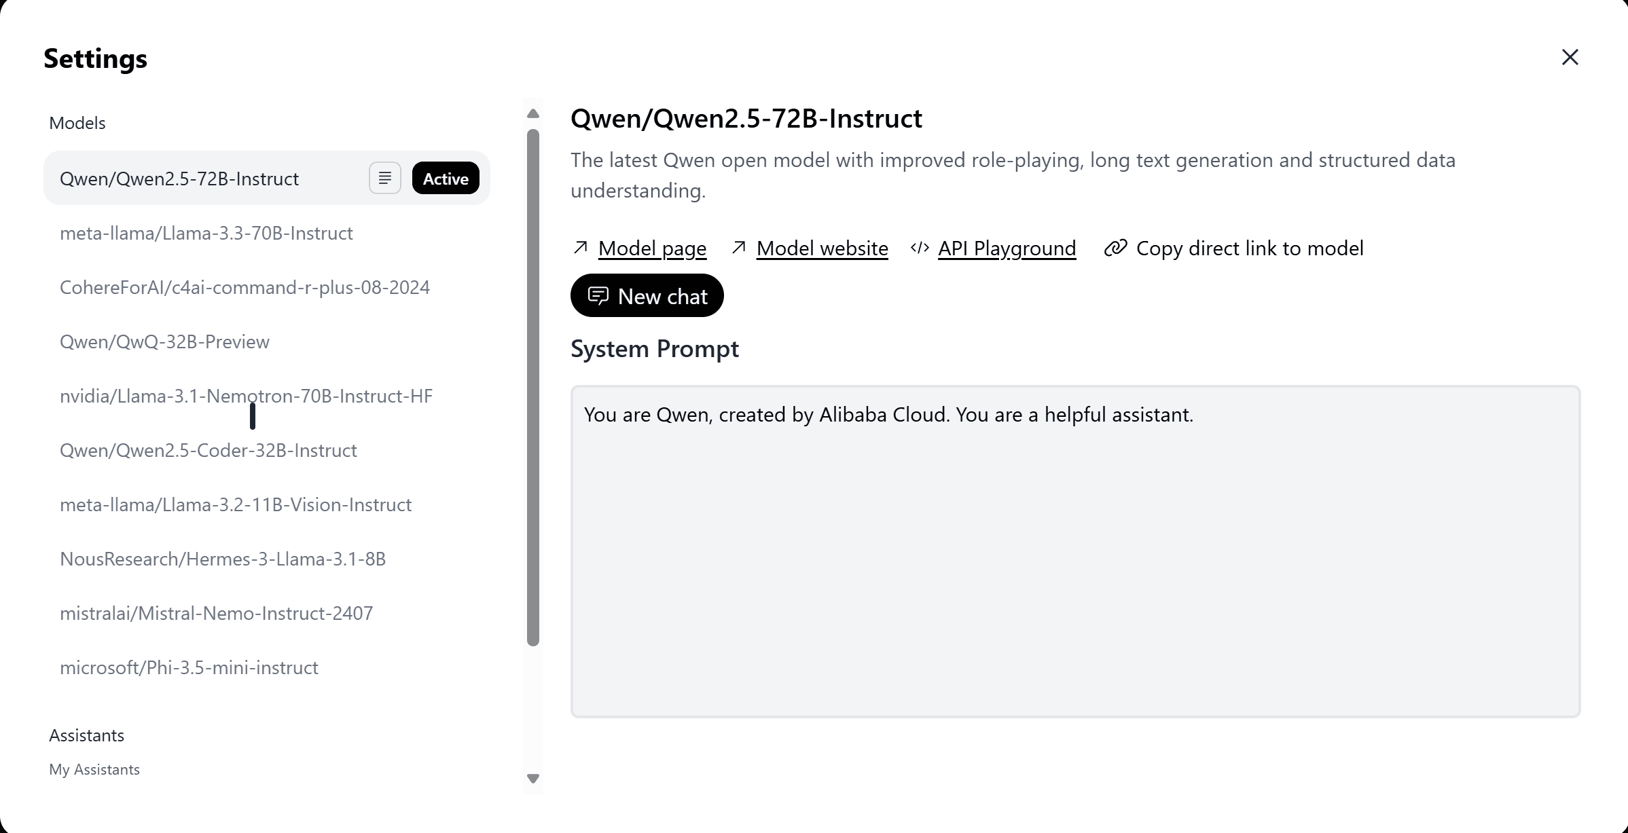Open the API Playground link
The width and height of the screenshot is (1628, 833).
point(1007,248)
